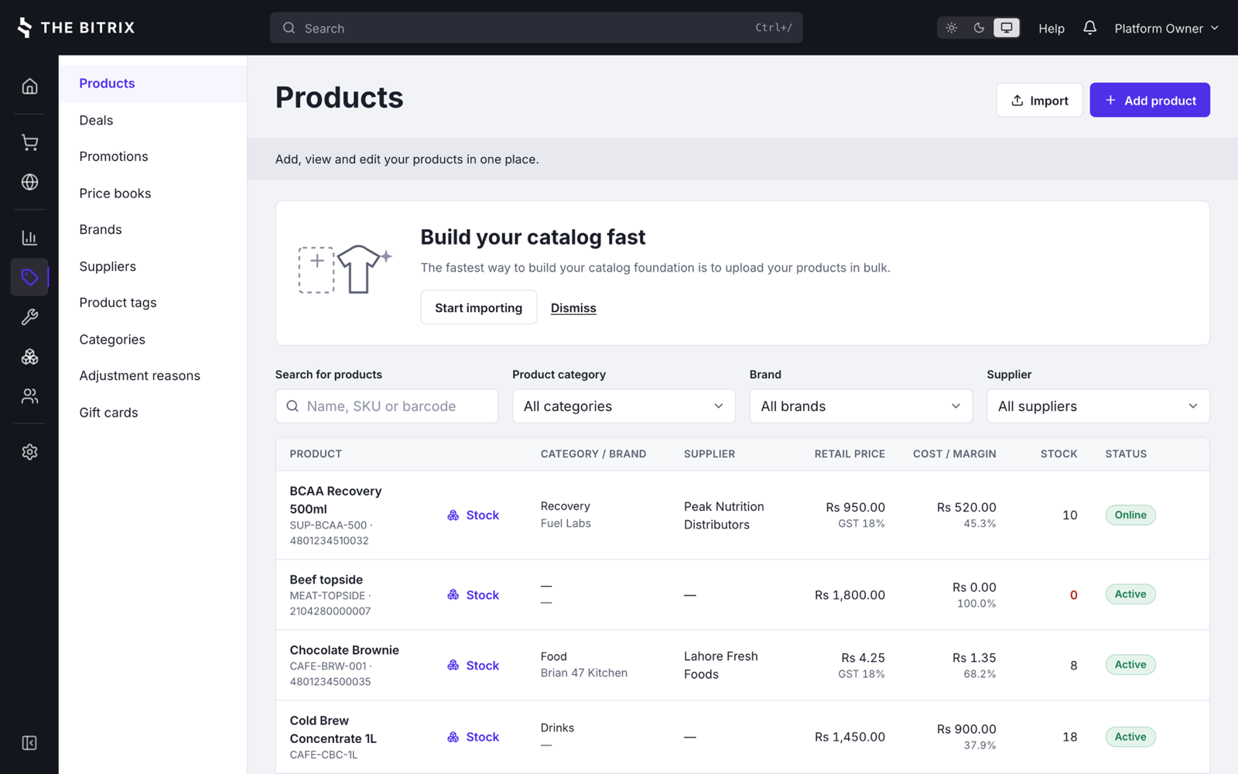Click the Add product button
Viewport: 1238px width, 774px height.
coord(1150,101)
